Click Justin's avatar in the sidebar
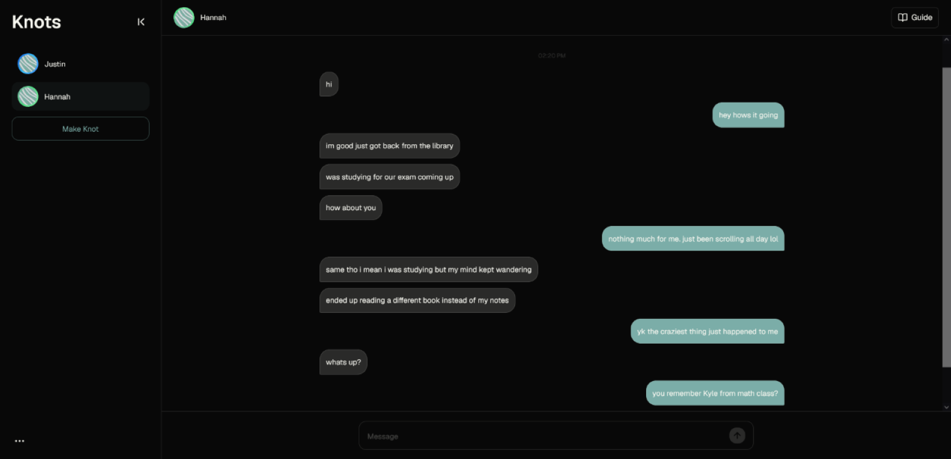This screenshot has width=951, height=459. pos(28,63)
